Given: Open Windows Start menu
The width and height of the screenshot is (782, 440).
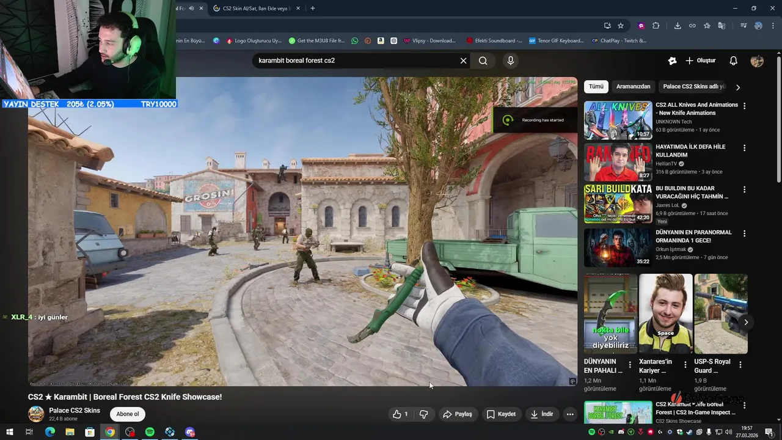Looking at the screenshot, I should pyautogui.click(x=9, y=432).
